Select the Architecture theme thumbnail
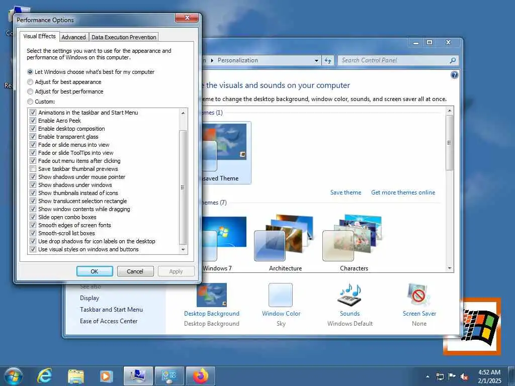515x386 pixels. coord(285,238)
